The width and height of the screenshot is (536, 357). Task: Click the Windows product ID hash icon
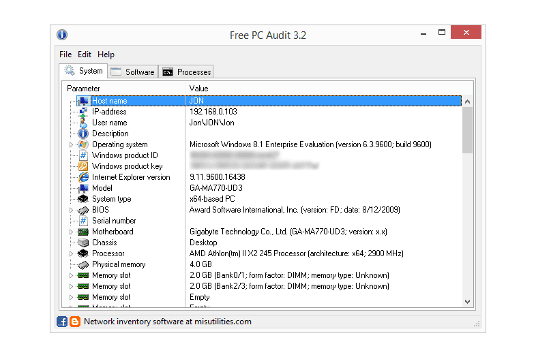click(83, 155)
